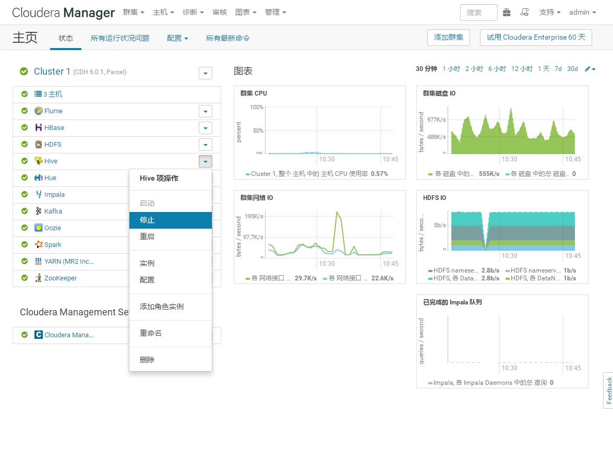Select 重启 in Hive actions menu
Viewport: 613px width, 449px height.
coord(171,237)
